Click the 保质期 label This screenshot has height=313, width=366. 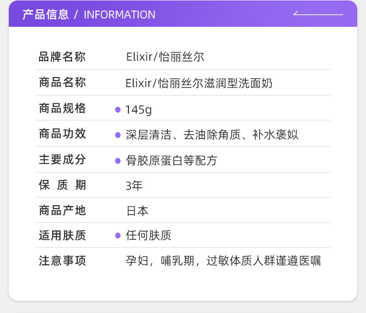click(x=62, y=185)
